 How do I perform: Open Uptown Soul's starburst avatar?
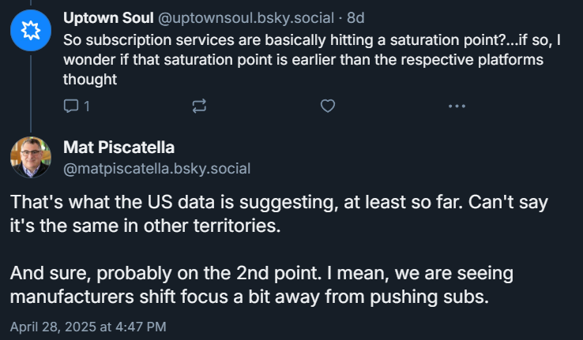point(30,31)
